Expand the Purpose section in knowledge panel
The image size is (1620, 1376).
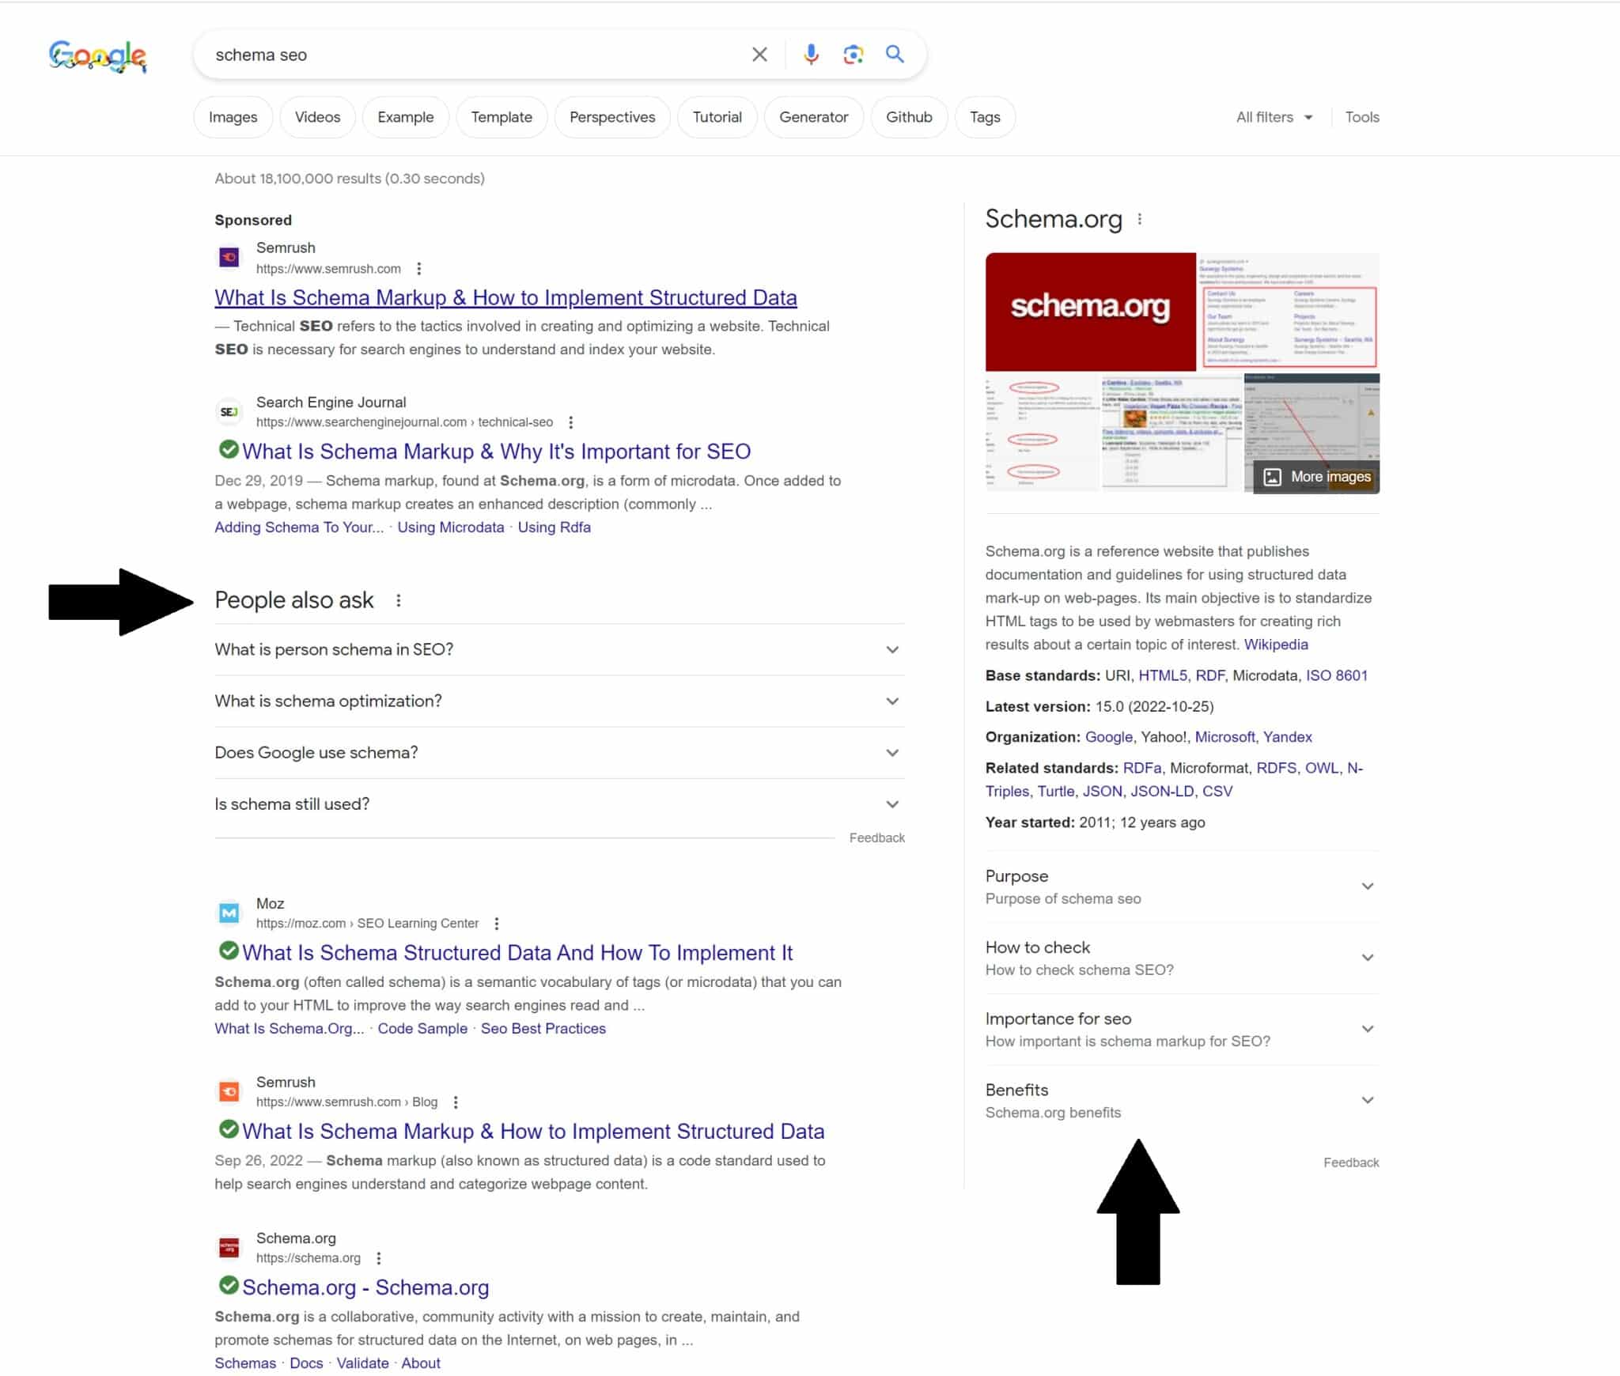[x=1182, y=887]
